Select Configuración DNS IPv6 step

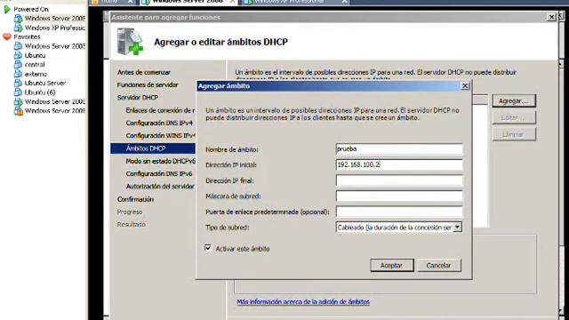click(x=159, y=174)
